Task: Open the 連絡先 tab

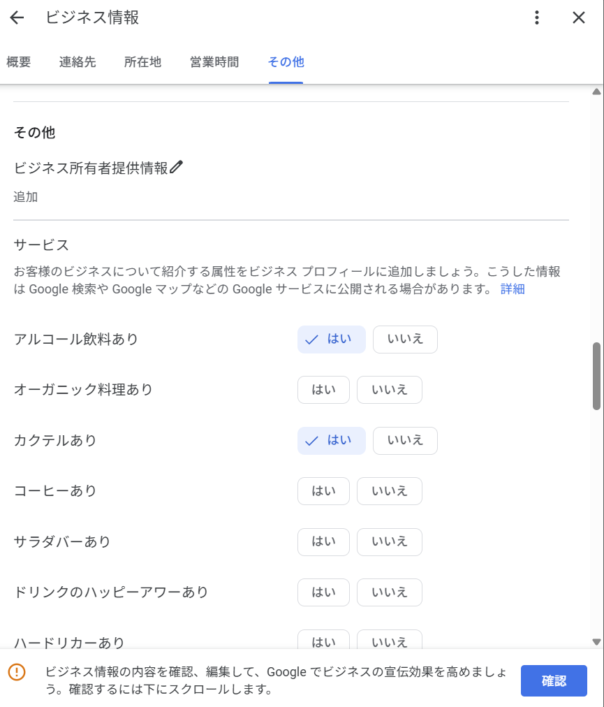Action: [x=78, y=62]
